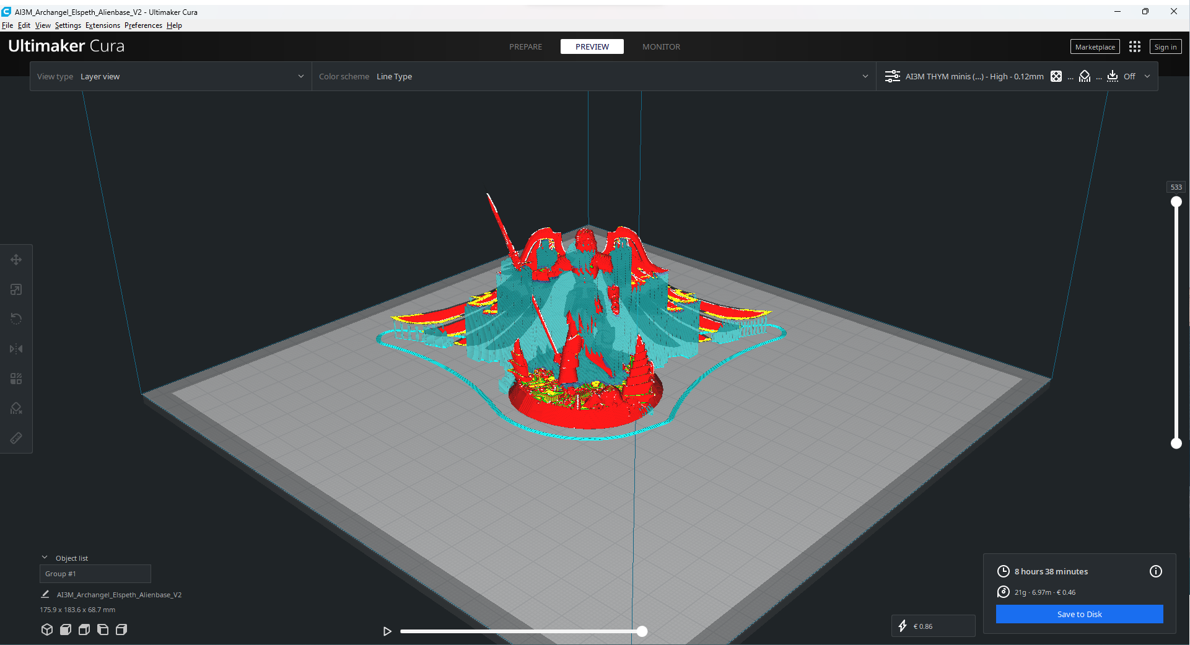
Task: Show print time info details
Action: click(1156, 571)
